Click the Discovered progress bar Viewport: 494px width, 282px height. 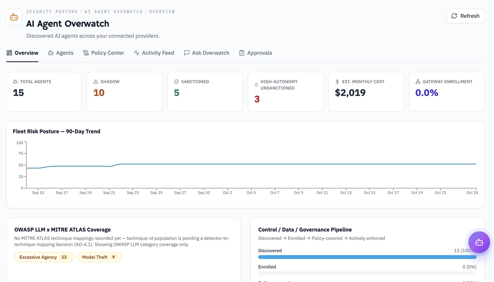tap(367, 257)
